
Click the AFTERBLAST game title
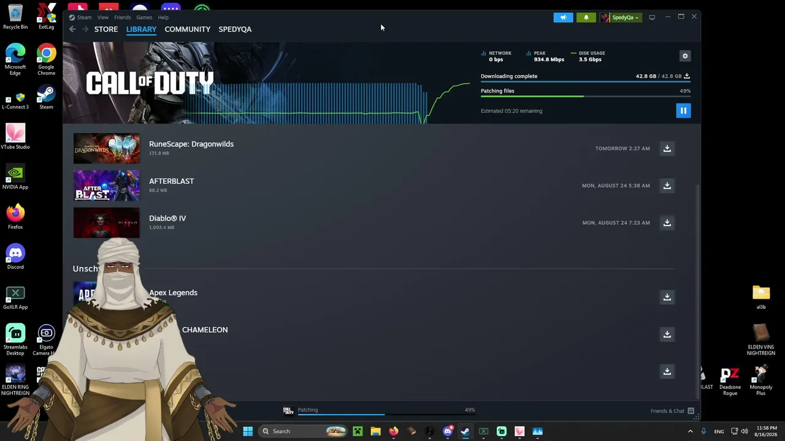pyautogui.click(x=171, y=181)
